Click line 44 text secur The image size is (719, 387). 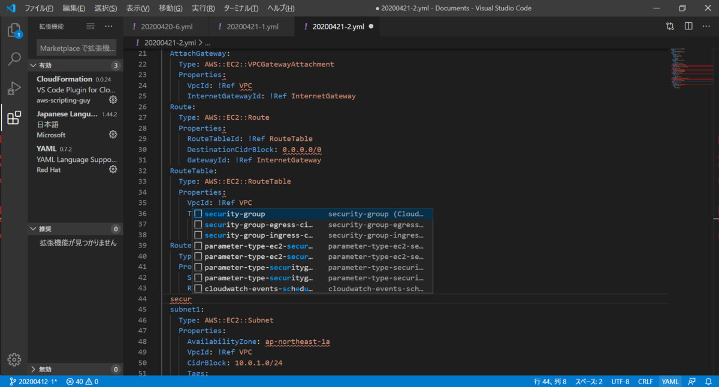(x=181, y=299)
